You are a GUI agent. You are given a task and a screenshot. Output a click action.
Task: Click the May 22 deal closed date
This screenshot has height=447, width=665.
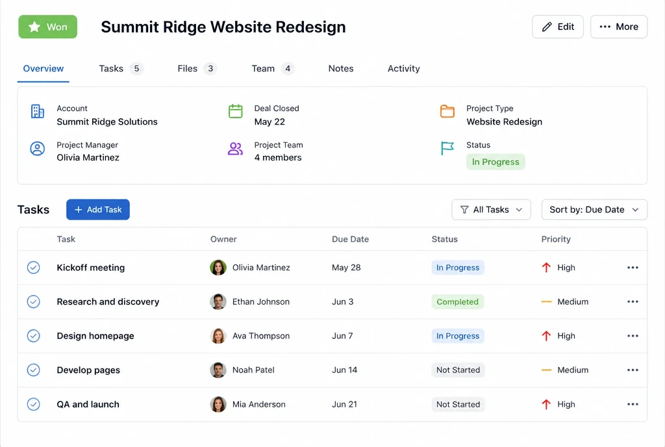pyautogui.click(x=270, y=121)
